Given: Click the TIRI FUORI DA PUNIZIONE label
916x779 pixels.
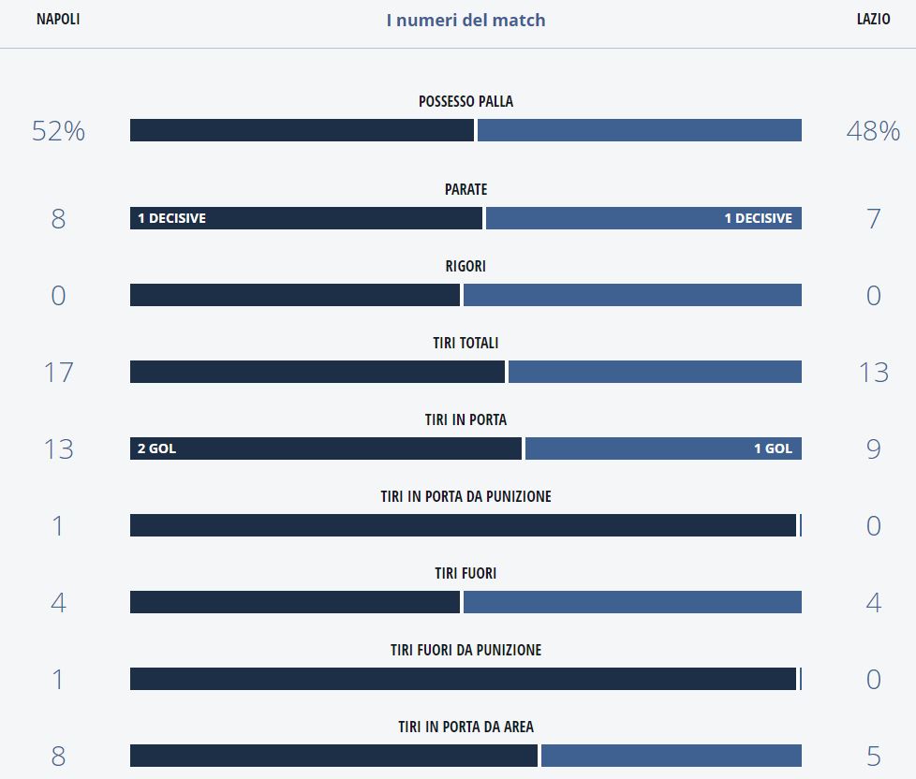Looking at the screenshot, I should tap(465, 650).
